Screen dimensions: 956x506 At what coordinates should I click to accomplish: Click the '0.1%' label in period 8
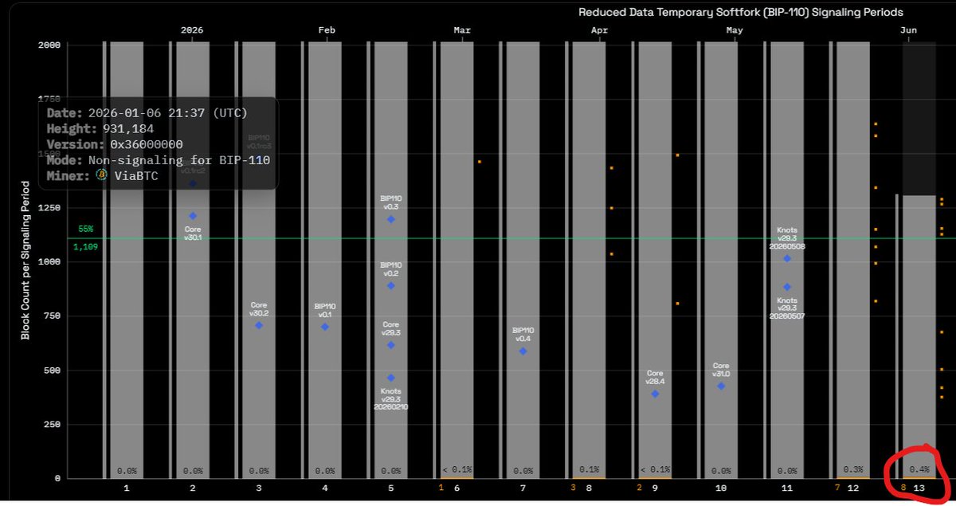pyautogui.click(x=590, y=469)
